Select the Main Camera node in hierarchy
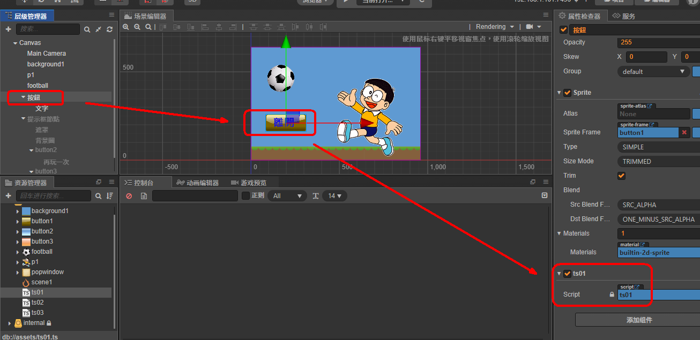The image size is (700, 340). pos(47,54)
